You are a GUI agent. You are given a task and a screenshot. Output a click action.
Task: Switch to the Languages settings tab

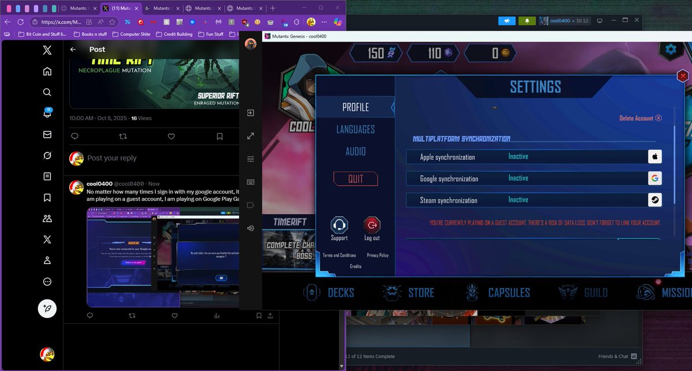click(356, 129)
